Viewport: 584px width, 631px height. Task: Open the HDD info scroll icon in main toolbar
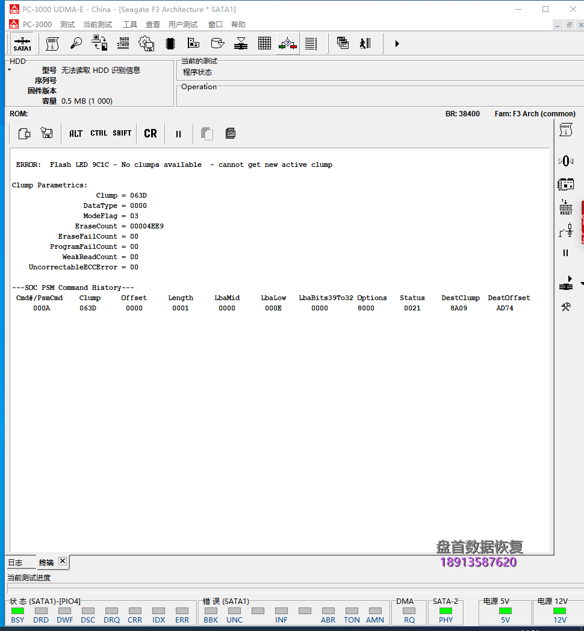tap(52, 43)
